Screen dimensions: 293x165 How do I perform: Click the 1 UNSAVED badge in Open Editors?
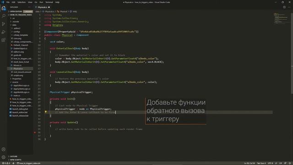pos(28,11)
